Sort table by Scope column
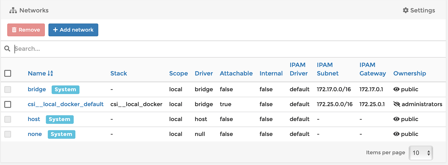This screenshot has width=448, height=165. 179,73
